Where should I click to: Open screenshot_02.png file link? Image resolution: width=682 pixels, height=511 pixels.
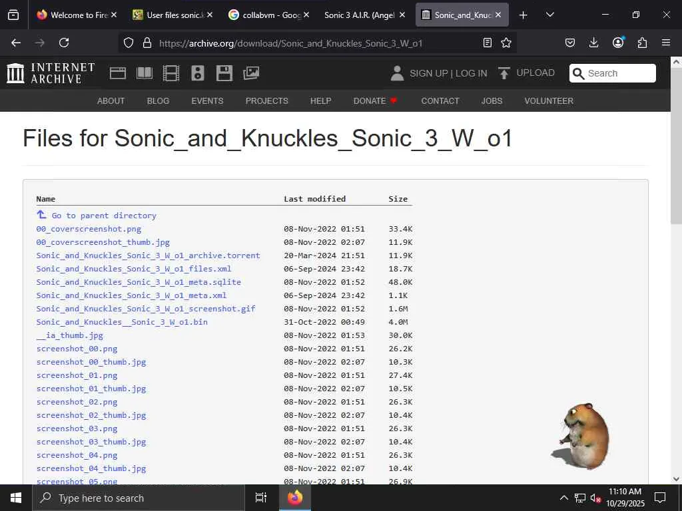(x=77, y=402)
